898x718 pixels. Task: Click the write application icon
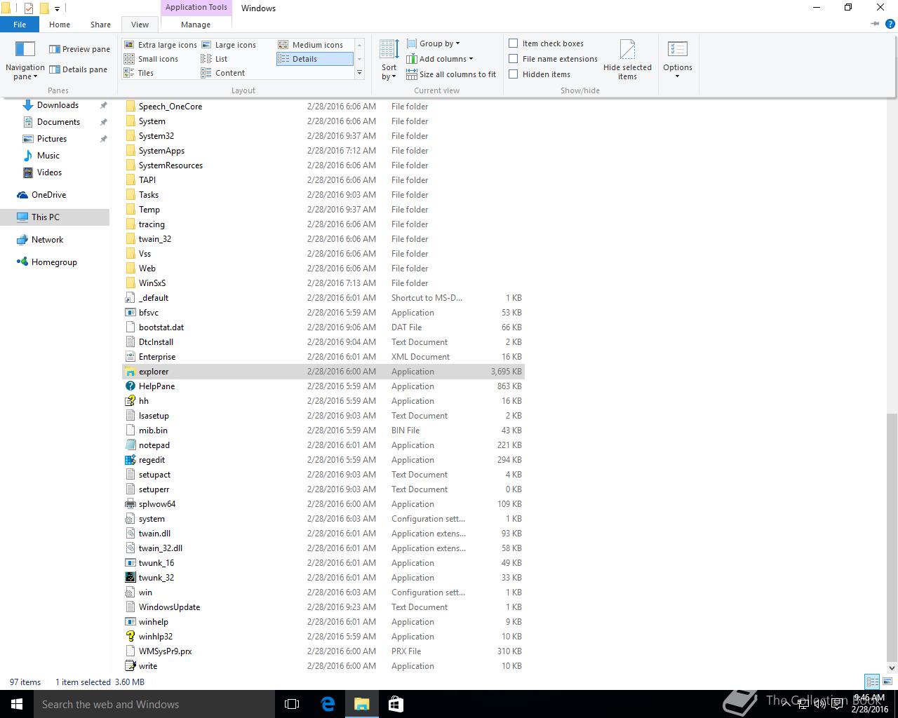click(130, 666)
